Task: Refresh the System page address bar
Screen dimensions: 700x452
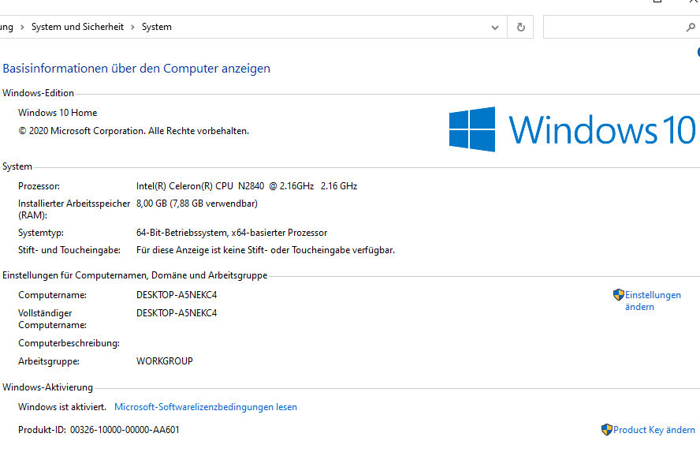Action: coord(520,28)
